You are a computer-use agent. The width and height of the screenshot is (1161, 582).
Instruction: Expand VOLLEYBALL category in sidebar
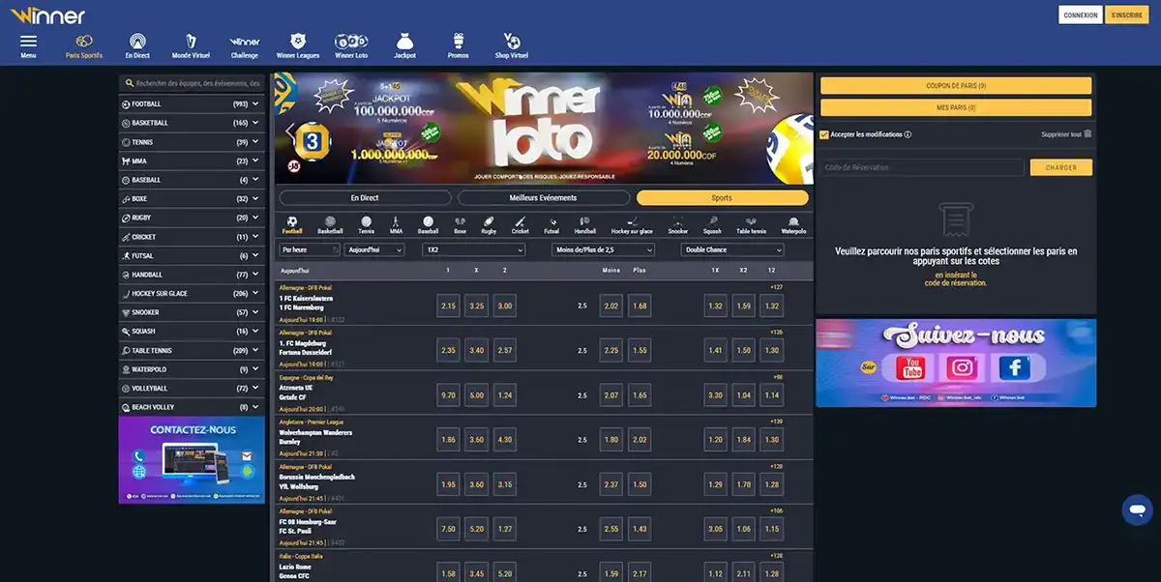tap(192, 388)
